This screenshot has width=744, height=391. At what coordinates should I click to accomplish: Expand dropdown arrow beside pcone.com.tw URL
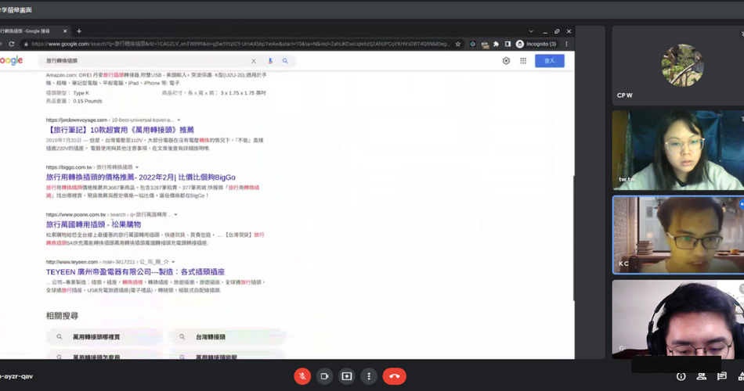tap(175, 215)
